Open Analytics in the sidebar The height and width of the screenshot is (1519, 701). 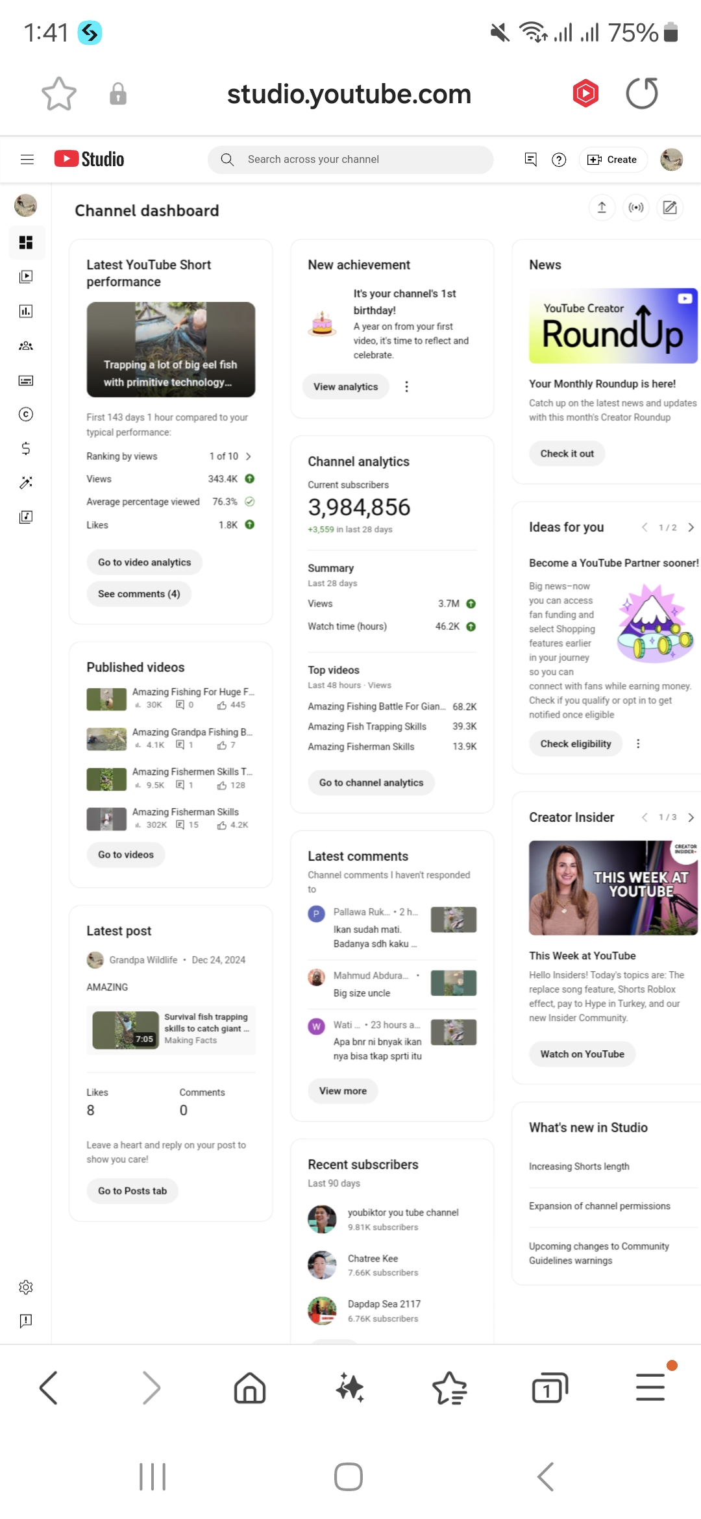click(x=26, y=311)
